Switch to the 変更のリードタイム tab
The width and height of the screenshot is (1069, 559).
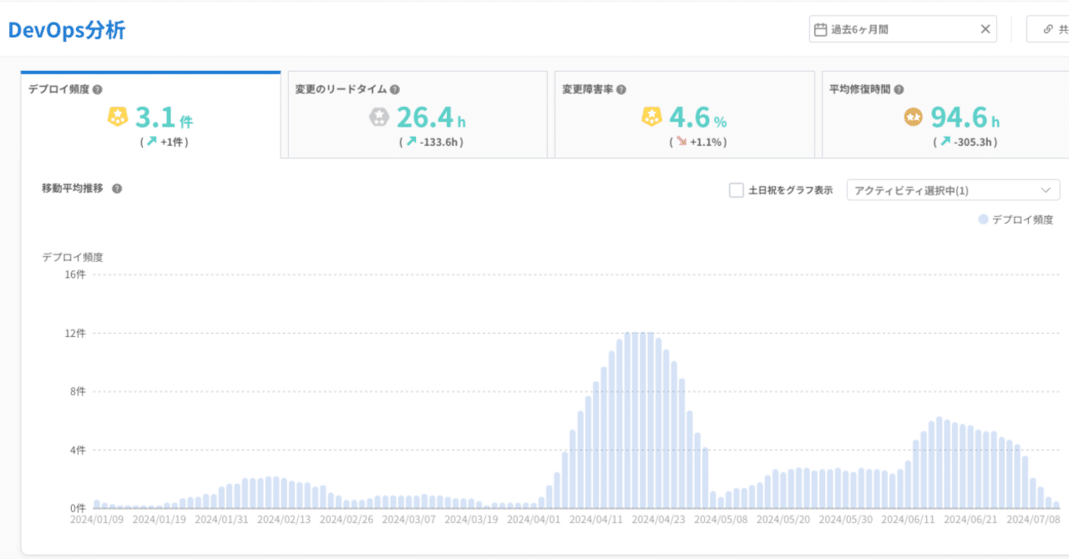pos(418,114)
